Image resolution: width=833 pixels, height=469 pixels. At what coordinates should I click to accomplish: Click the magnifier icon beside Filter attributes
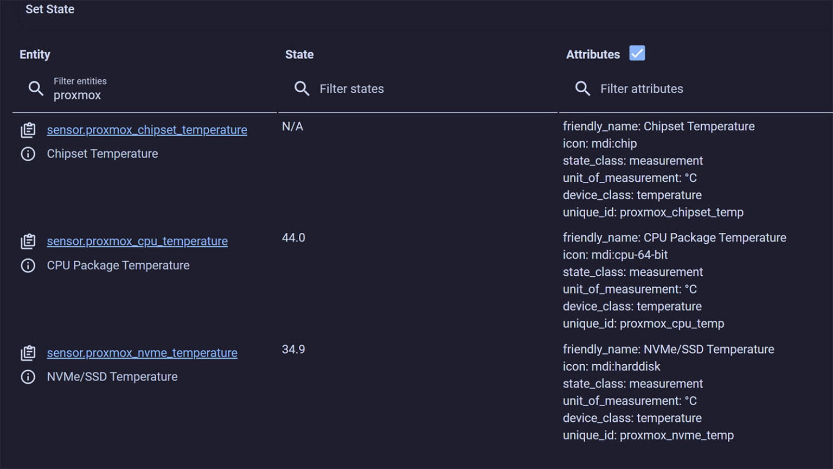click(583, 88)
